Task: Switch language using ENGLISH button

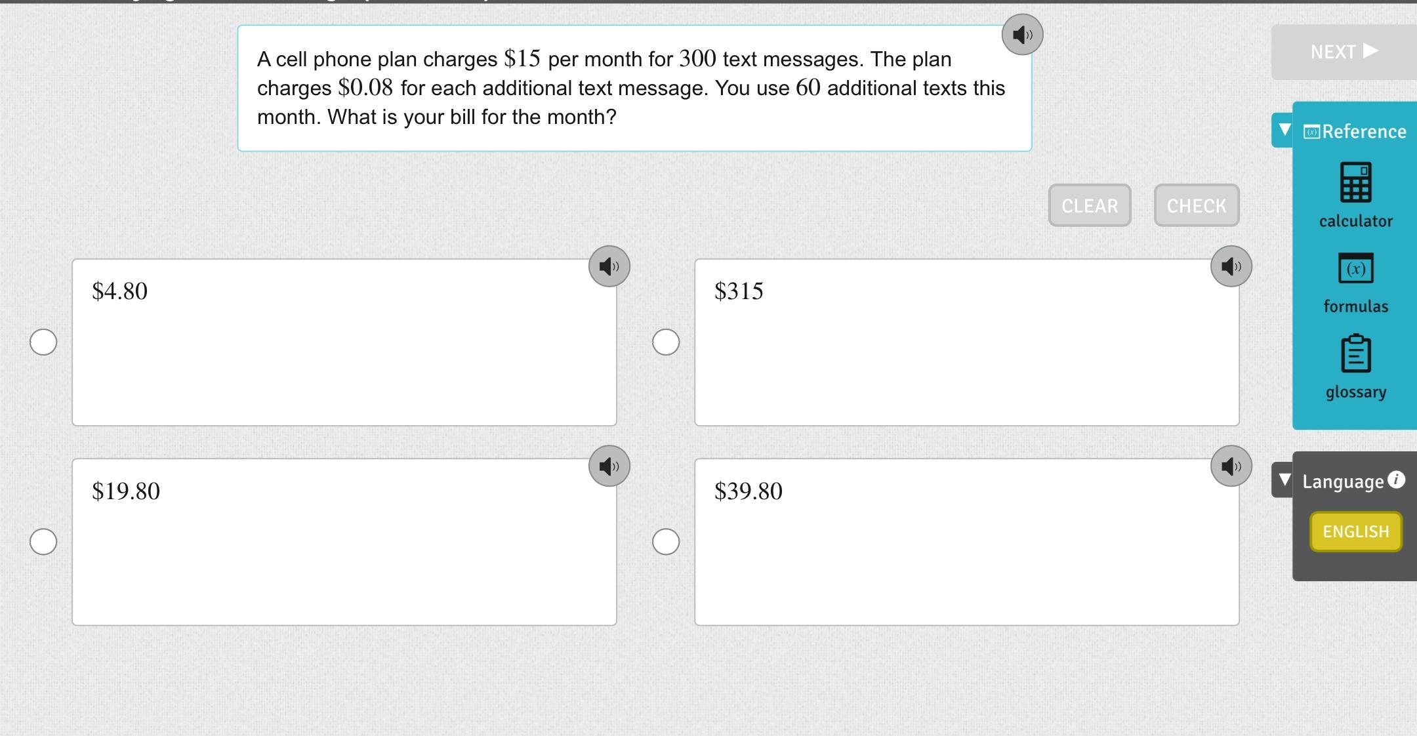Action: coord(1355,531)
